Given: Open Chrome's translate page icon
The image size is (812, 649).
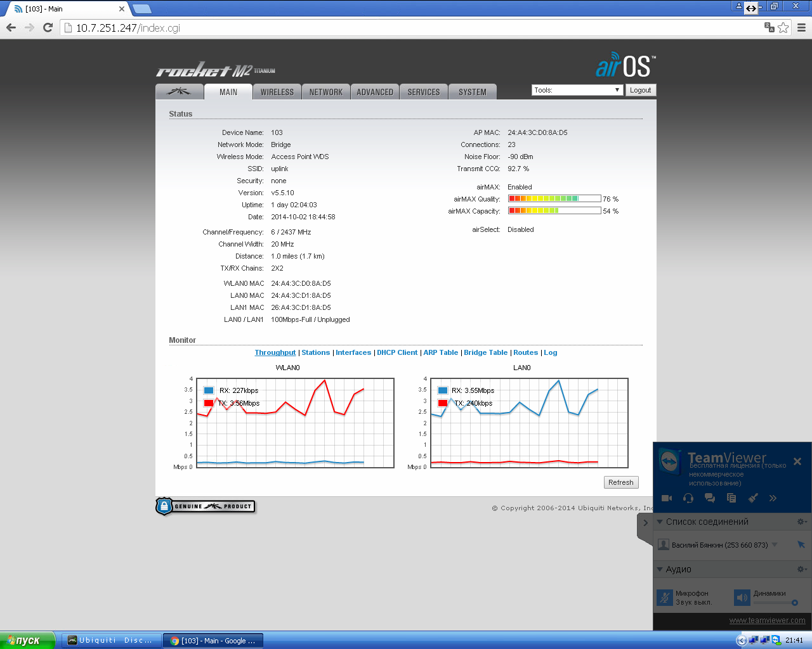Looking at the screenshot, I should [769, 27].
